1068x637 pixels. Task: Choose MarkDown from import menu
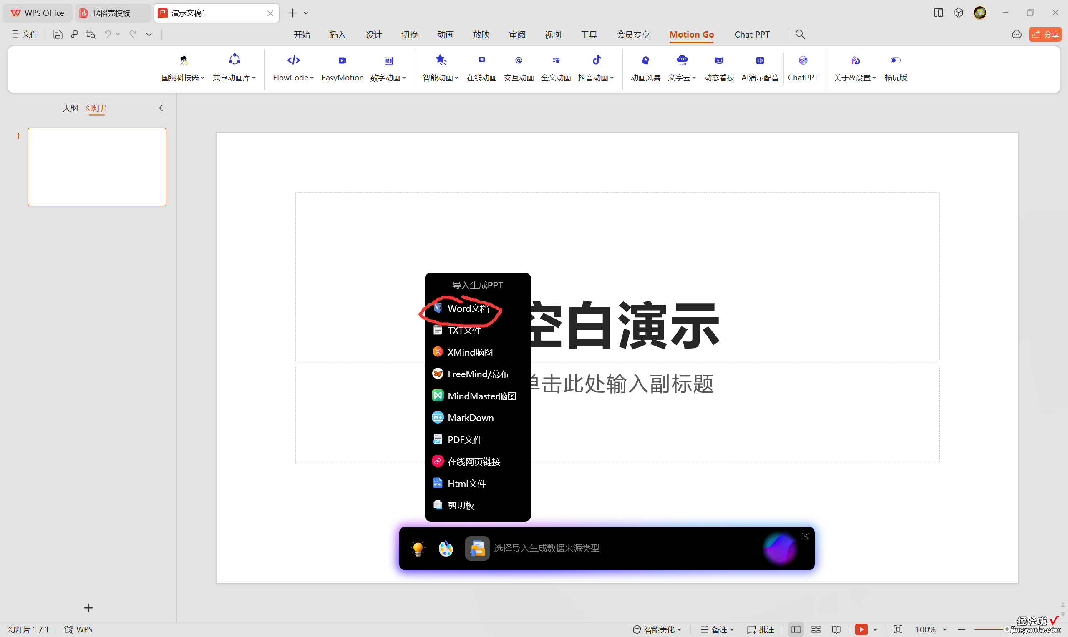coord(478,418)
